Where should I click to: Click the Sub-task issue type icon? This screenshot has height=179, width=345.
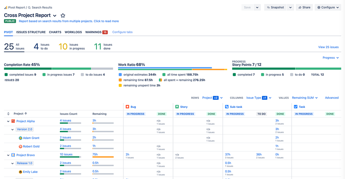[227, 107]
